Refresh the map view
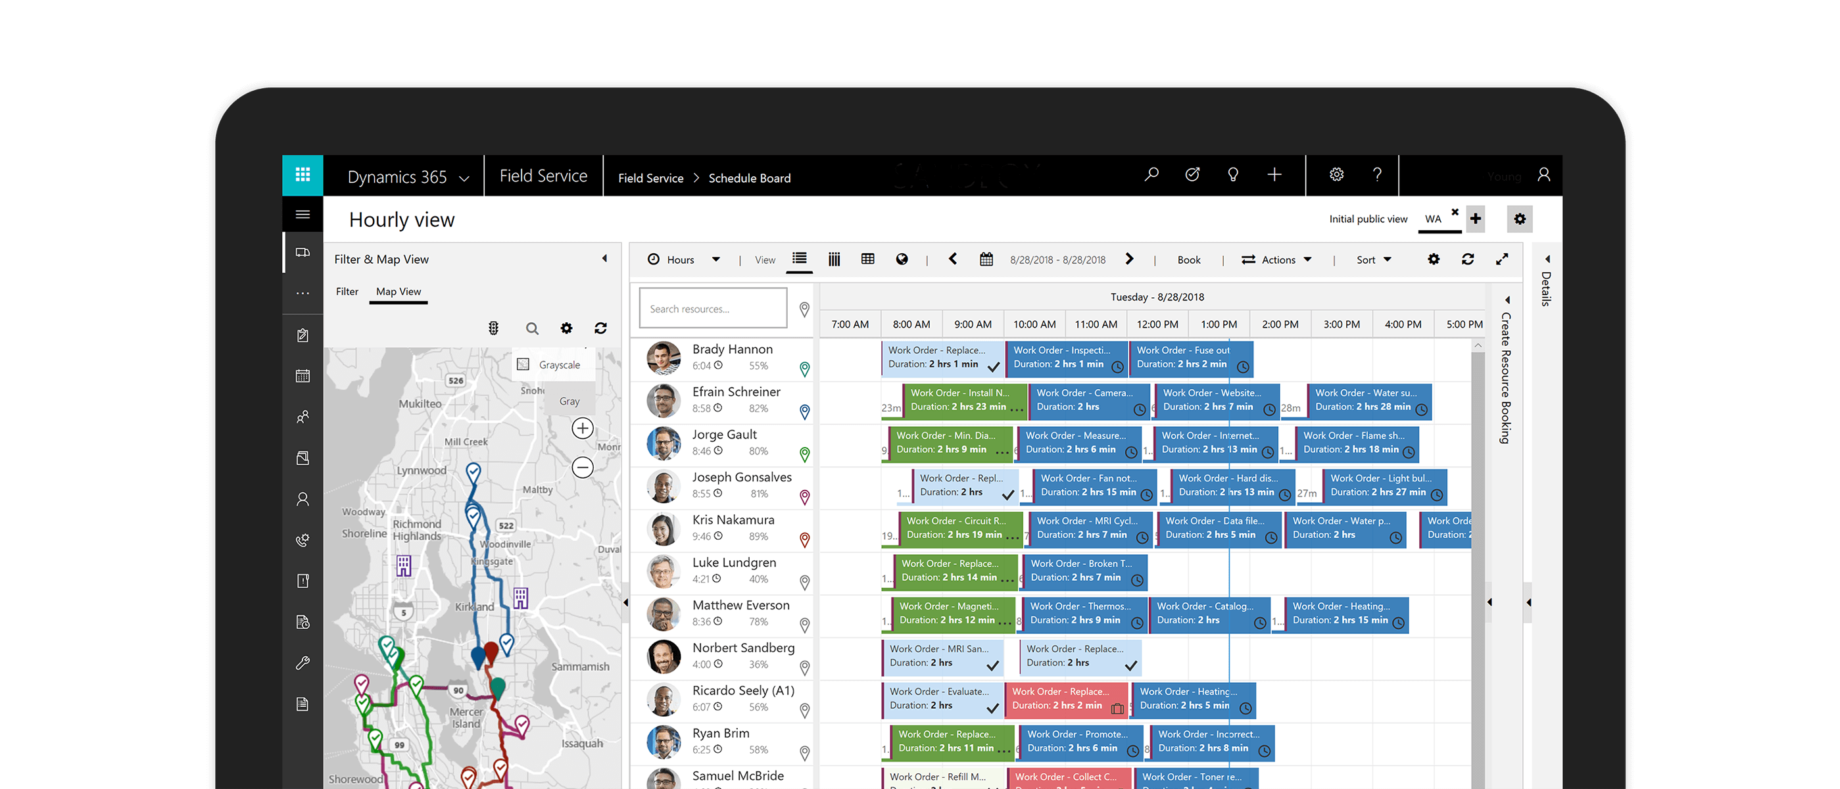Screen dimensions: 1840x789 point(600,327)
